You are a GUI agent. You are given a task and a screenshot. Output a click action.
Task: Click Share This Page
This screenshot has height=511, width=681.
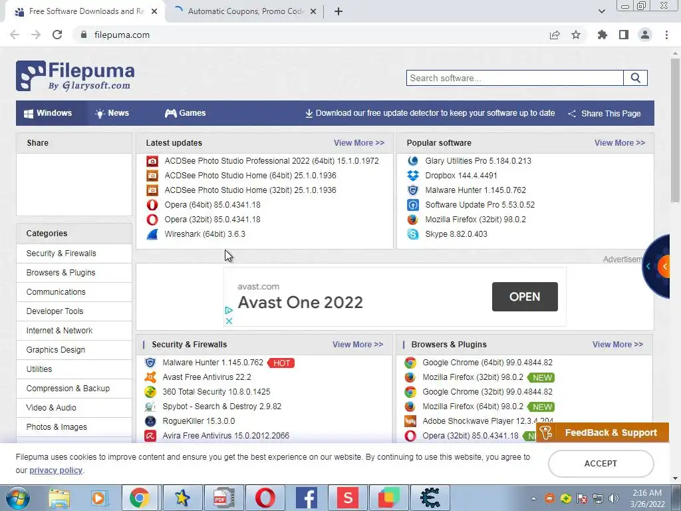pos(605,113)
